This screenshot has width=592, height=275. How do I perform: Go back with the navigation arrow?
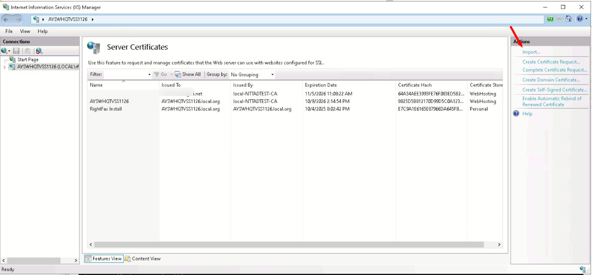pyautogui.click(x=6, y=19)
